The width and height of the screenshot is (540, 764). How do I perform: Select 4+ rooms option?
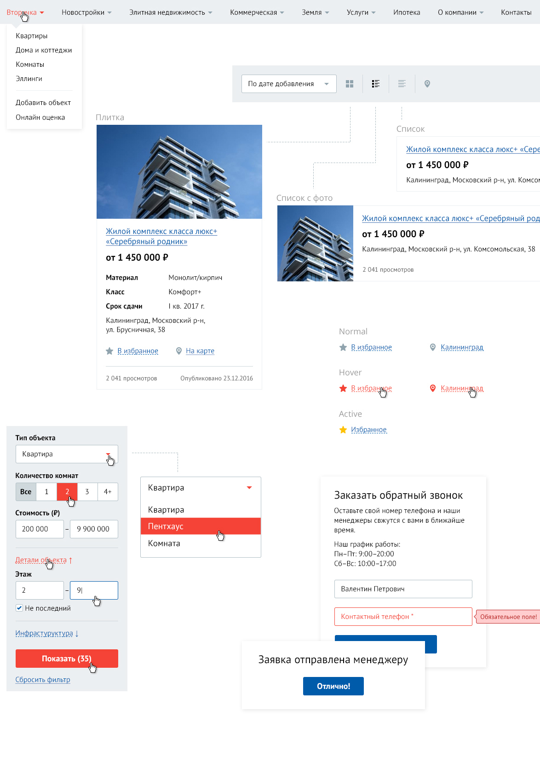click(x=108, y=492)
